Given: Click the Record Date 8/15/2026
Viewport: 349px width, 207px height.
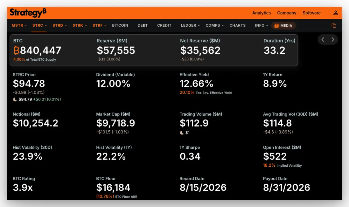Looking at the screenshot, I should (203, 188).
